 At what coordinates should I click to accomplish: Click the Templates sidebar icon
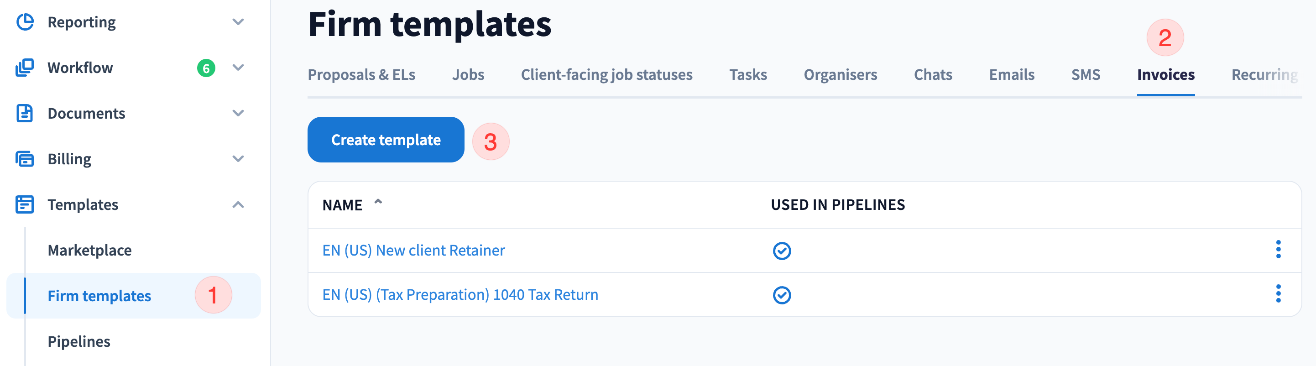(25, 204)
